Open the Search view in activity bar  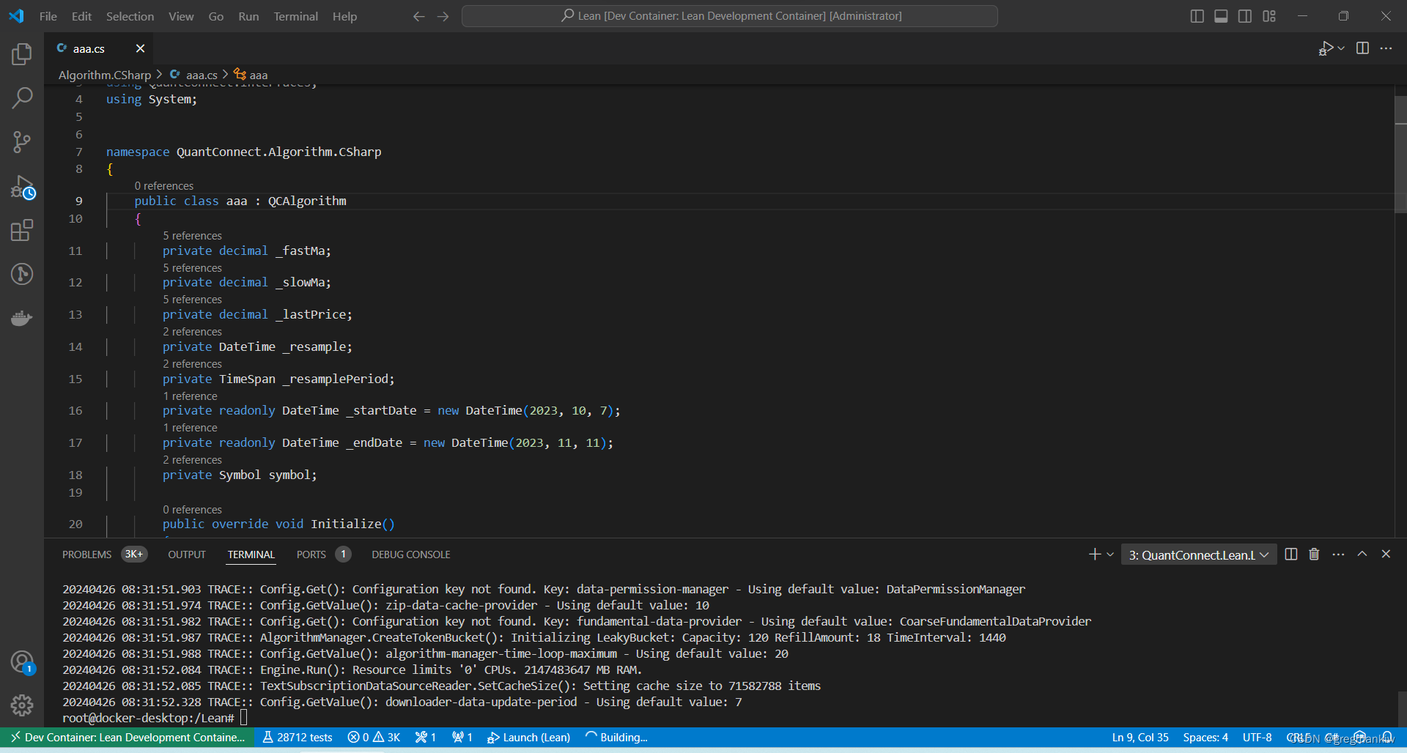click(x=22, y=97)
